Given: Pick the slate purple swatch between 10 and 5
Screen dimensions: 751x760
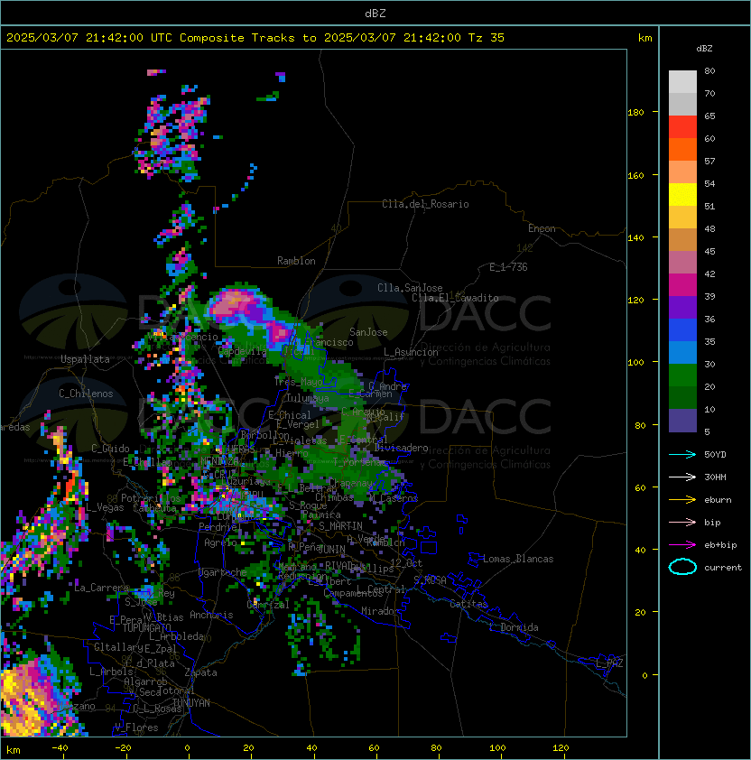Looking at the screenshot, I should 682,421.
